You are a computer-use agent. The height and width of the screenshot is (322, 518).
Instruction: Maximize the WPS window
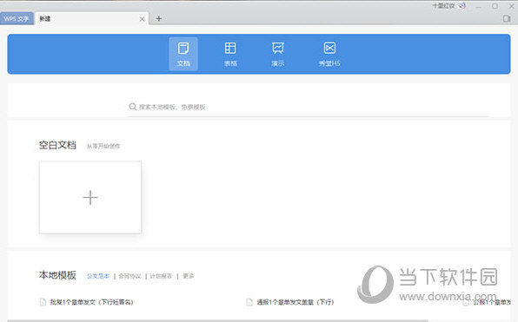pos(495,6)
